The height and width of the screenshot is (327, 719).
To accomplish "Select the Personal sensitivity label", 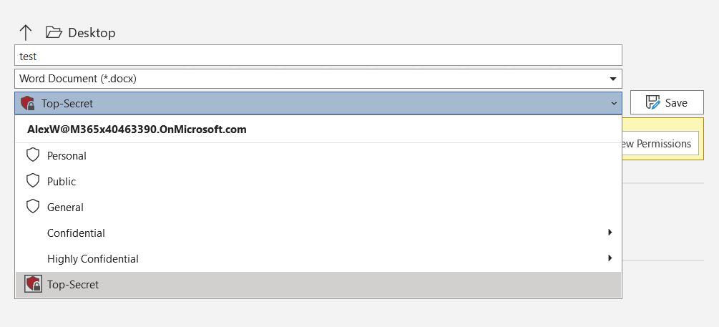I will (x=318, y=156).
